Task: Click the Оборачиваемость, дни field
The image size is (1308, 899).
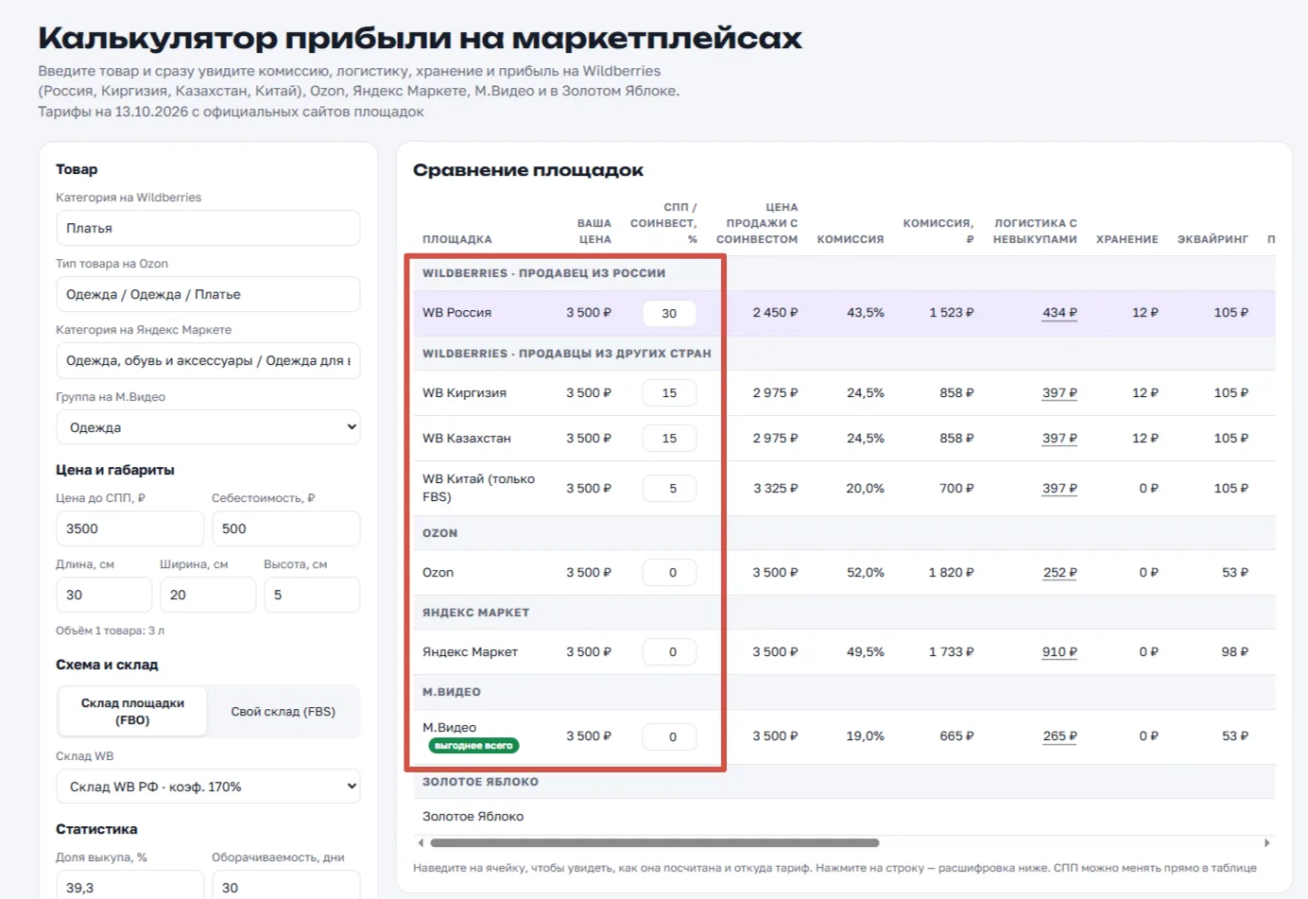Action: click(x=285, y=887)
